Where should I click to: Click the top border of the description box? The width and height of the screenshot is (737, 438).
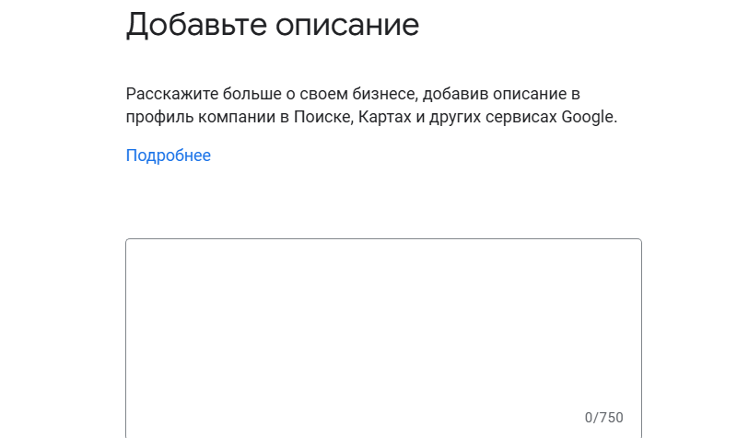383,239
